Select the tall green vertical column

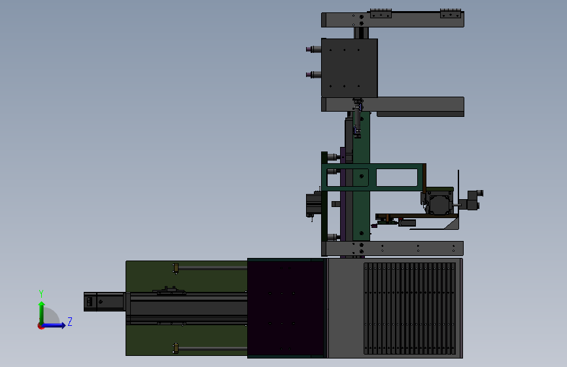361,176
